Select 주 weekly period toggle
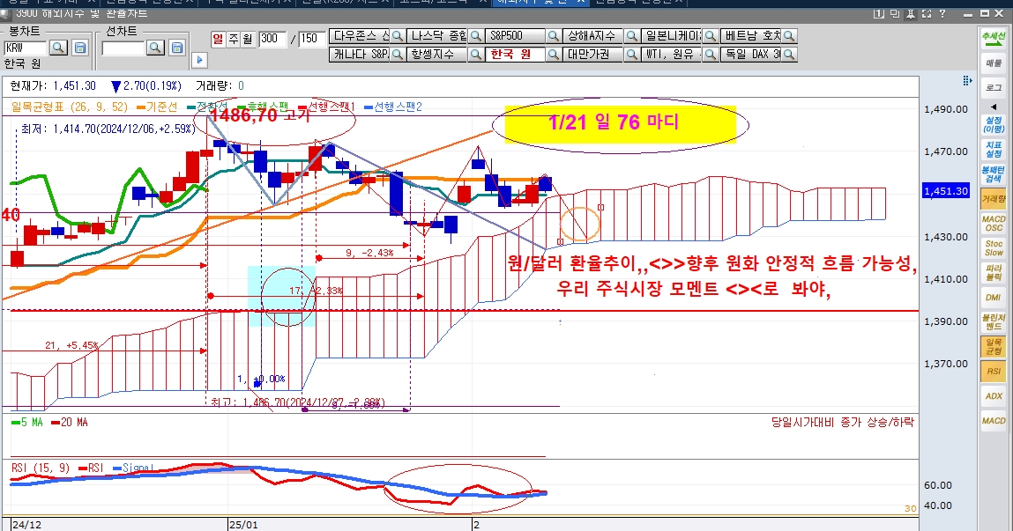Image resolution: width=1013 pixels, height=531 pixels. click(233, 40)
